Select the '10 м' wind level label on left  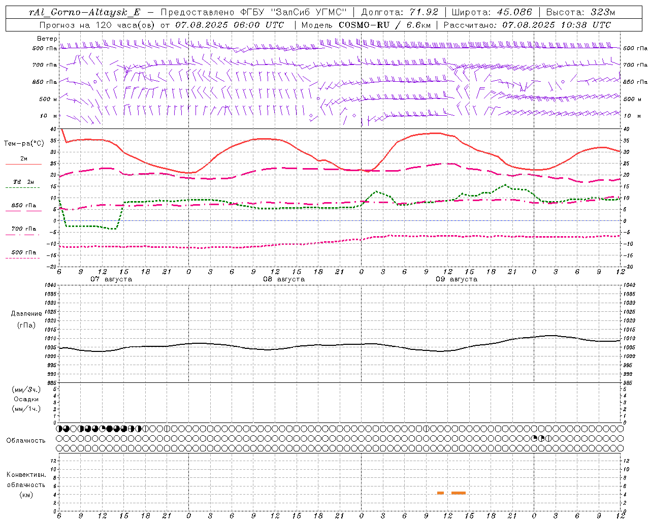[49, 116]
